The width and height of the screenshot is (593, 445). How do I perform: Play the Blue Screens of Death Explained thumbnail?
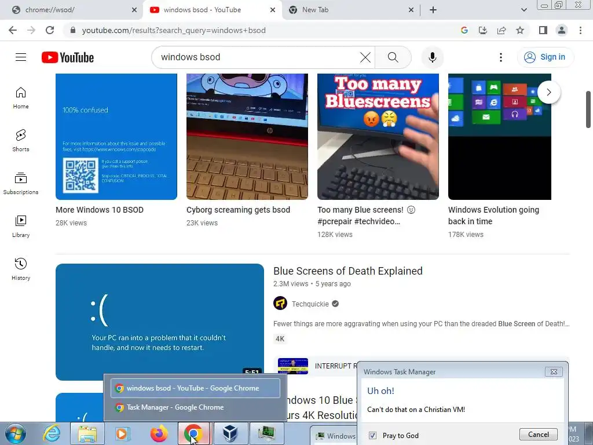pos(160,322)
